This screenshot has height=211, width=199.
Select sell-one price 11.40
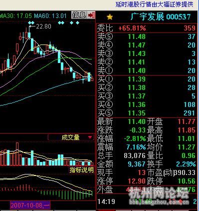pyautogui.click(x=137, y=70)
